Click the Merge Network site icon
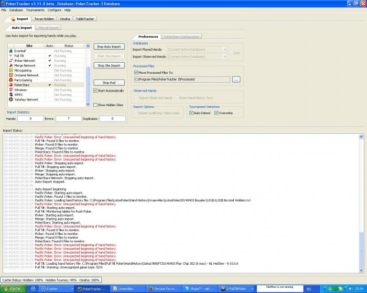 tap(11, 65)
